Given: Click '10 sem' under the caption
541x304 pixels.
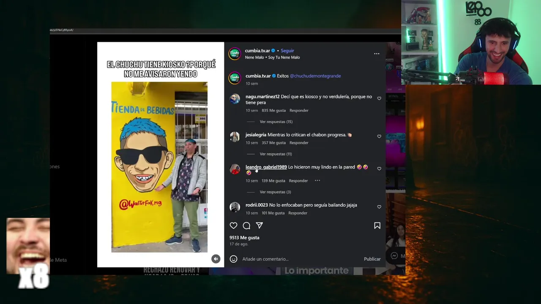Looking at the screenshot, I should click(251, 84).
